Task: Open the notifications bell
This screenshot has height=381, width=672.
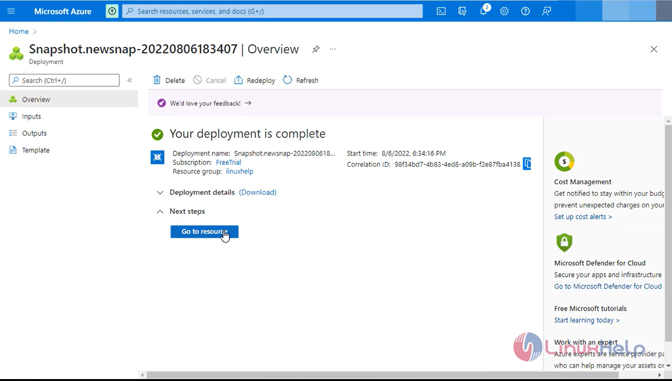Action: click(x=484, y=11)
